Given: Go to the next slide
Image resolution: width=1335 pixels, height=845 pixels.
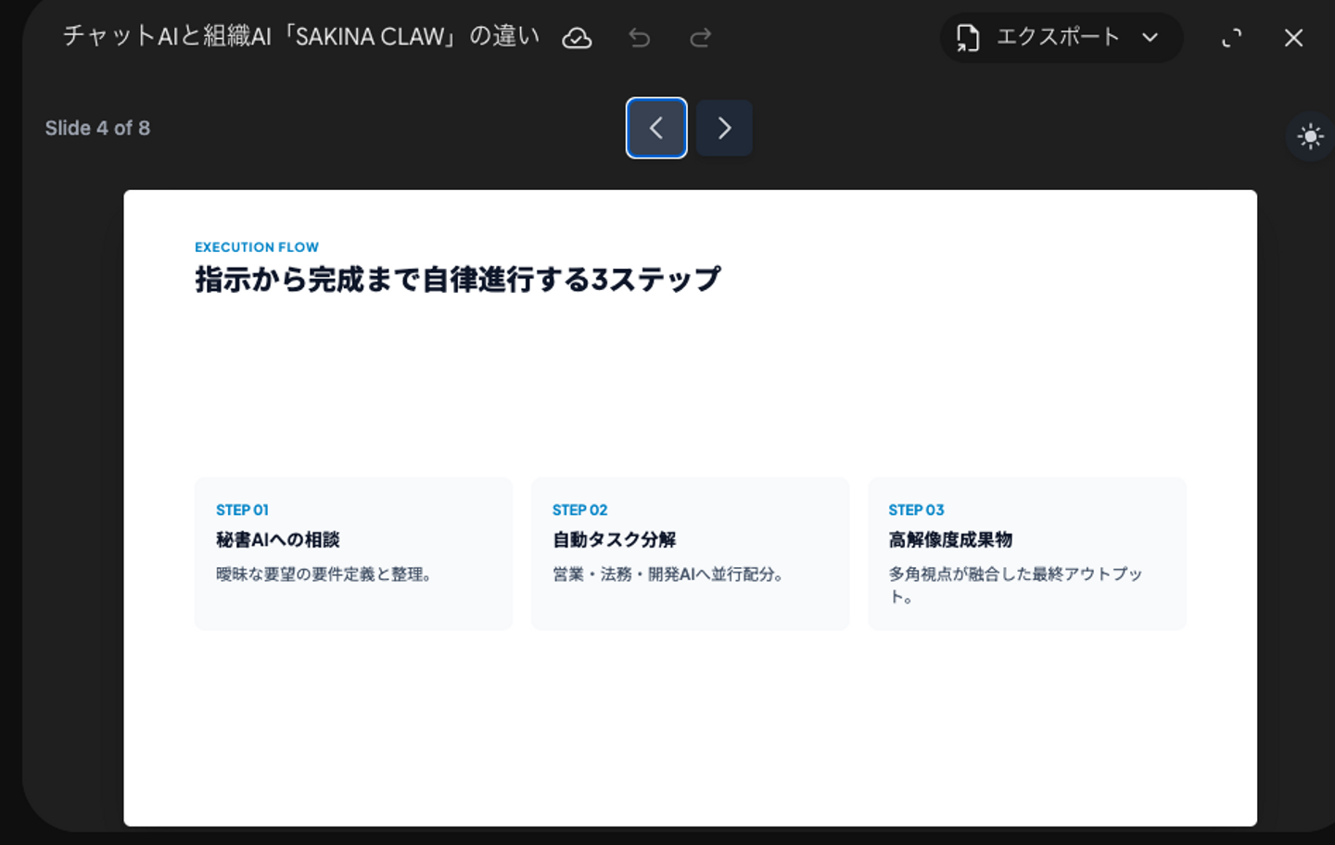Looking at the screenshot, I should (x=724, y=128).
